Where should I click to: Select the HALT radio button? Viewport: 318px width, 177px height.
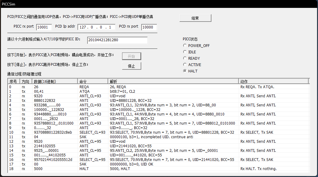pyautogui.click(x=185, y=71)
